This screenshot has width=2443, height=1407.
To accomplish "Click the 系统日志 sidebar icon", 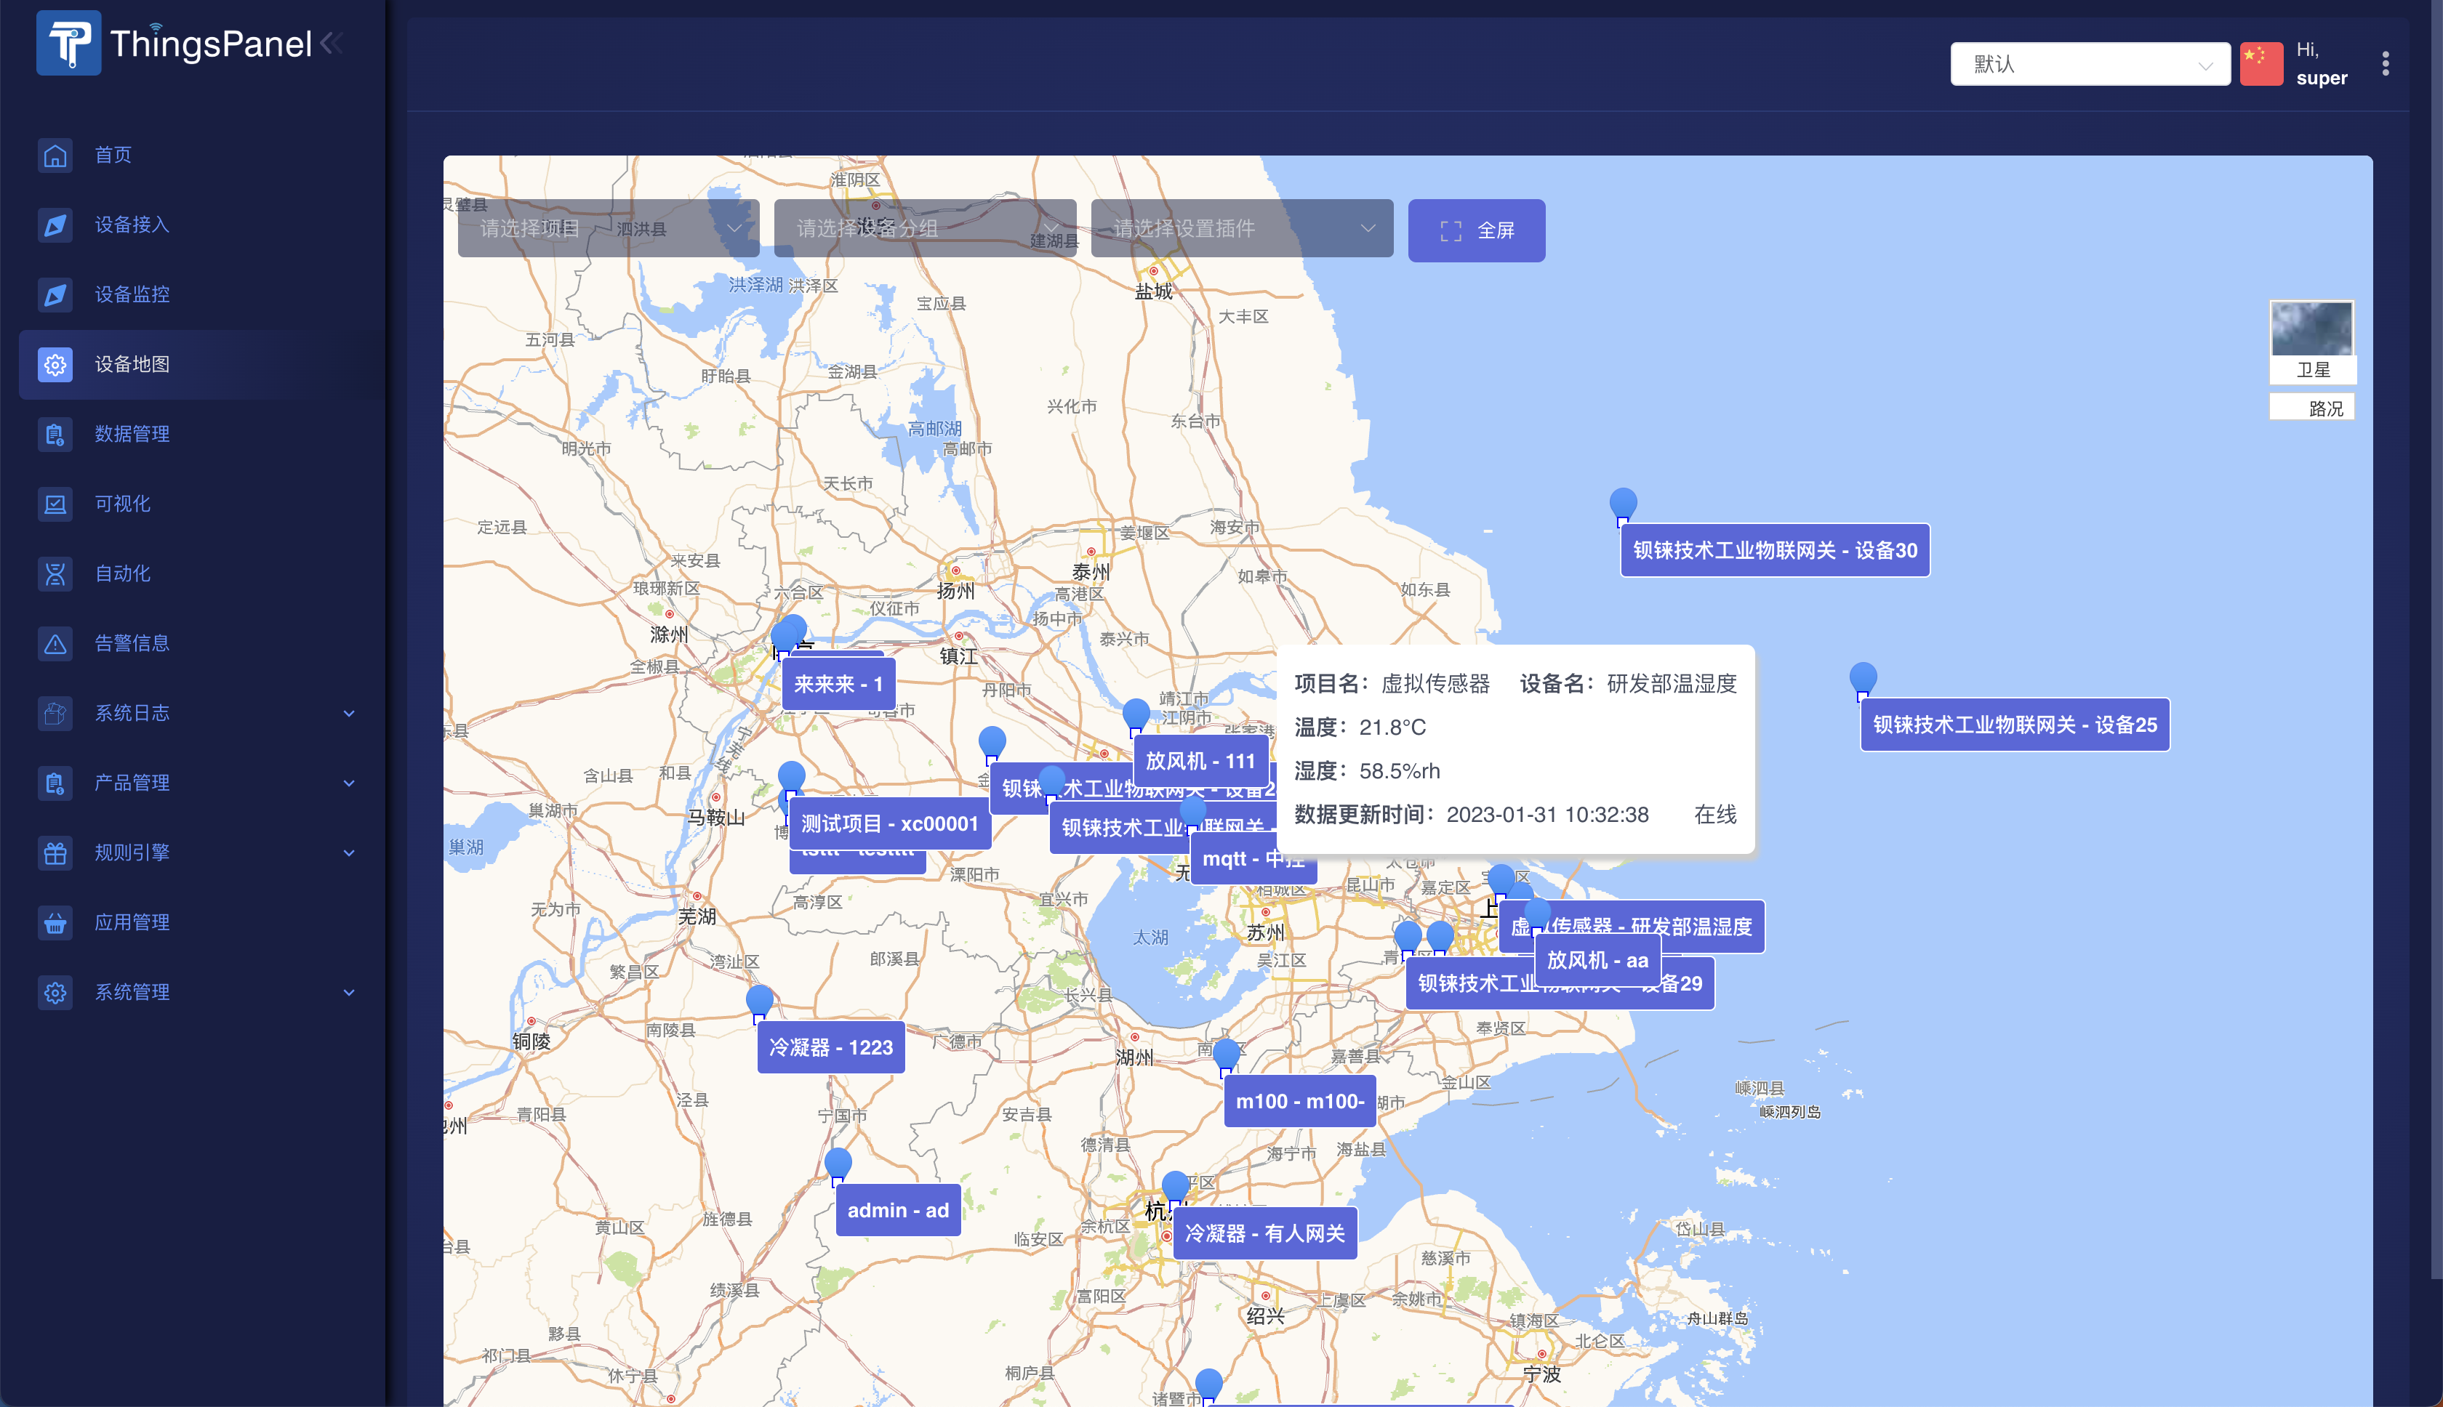I will coord(55,713).
